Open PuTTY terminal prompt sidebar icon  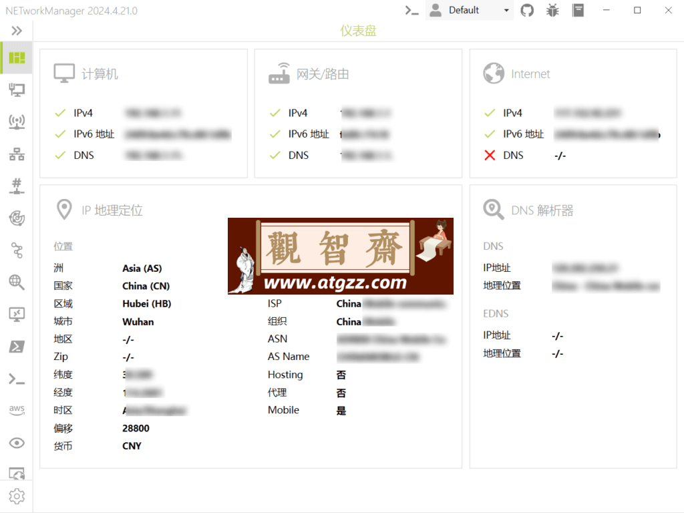pyautogui.click(x=17, y=379)
